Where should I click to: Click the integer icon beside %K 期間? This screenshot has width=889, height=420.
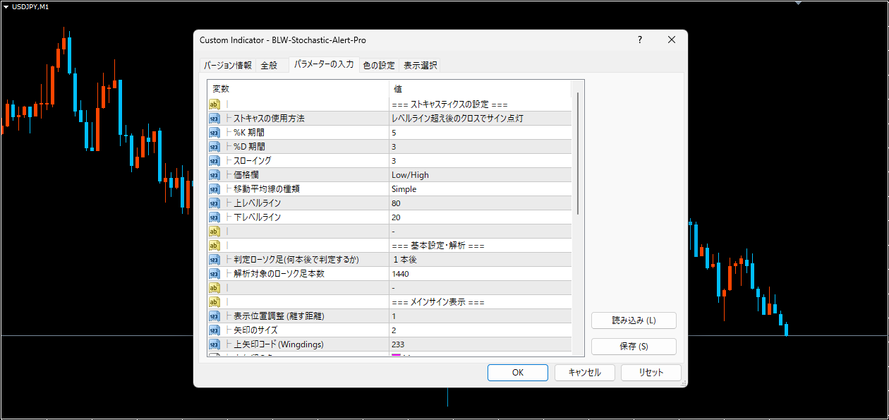point(214,133)
